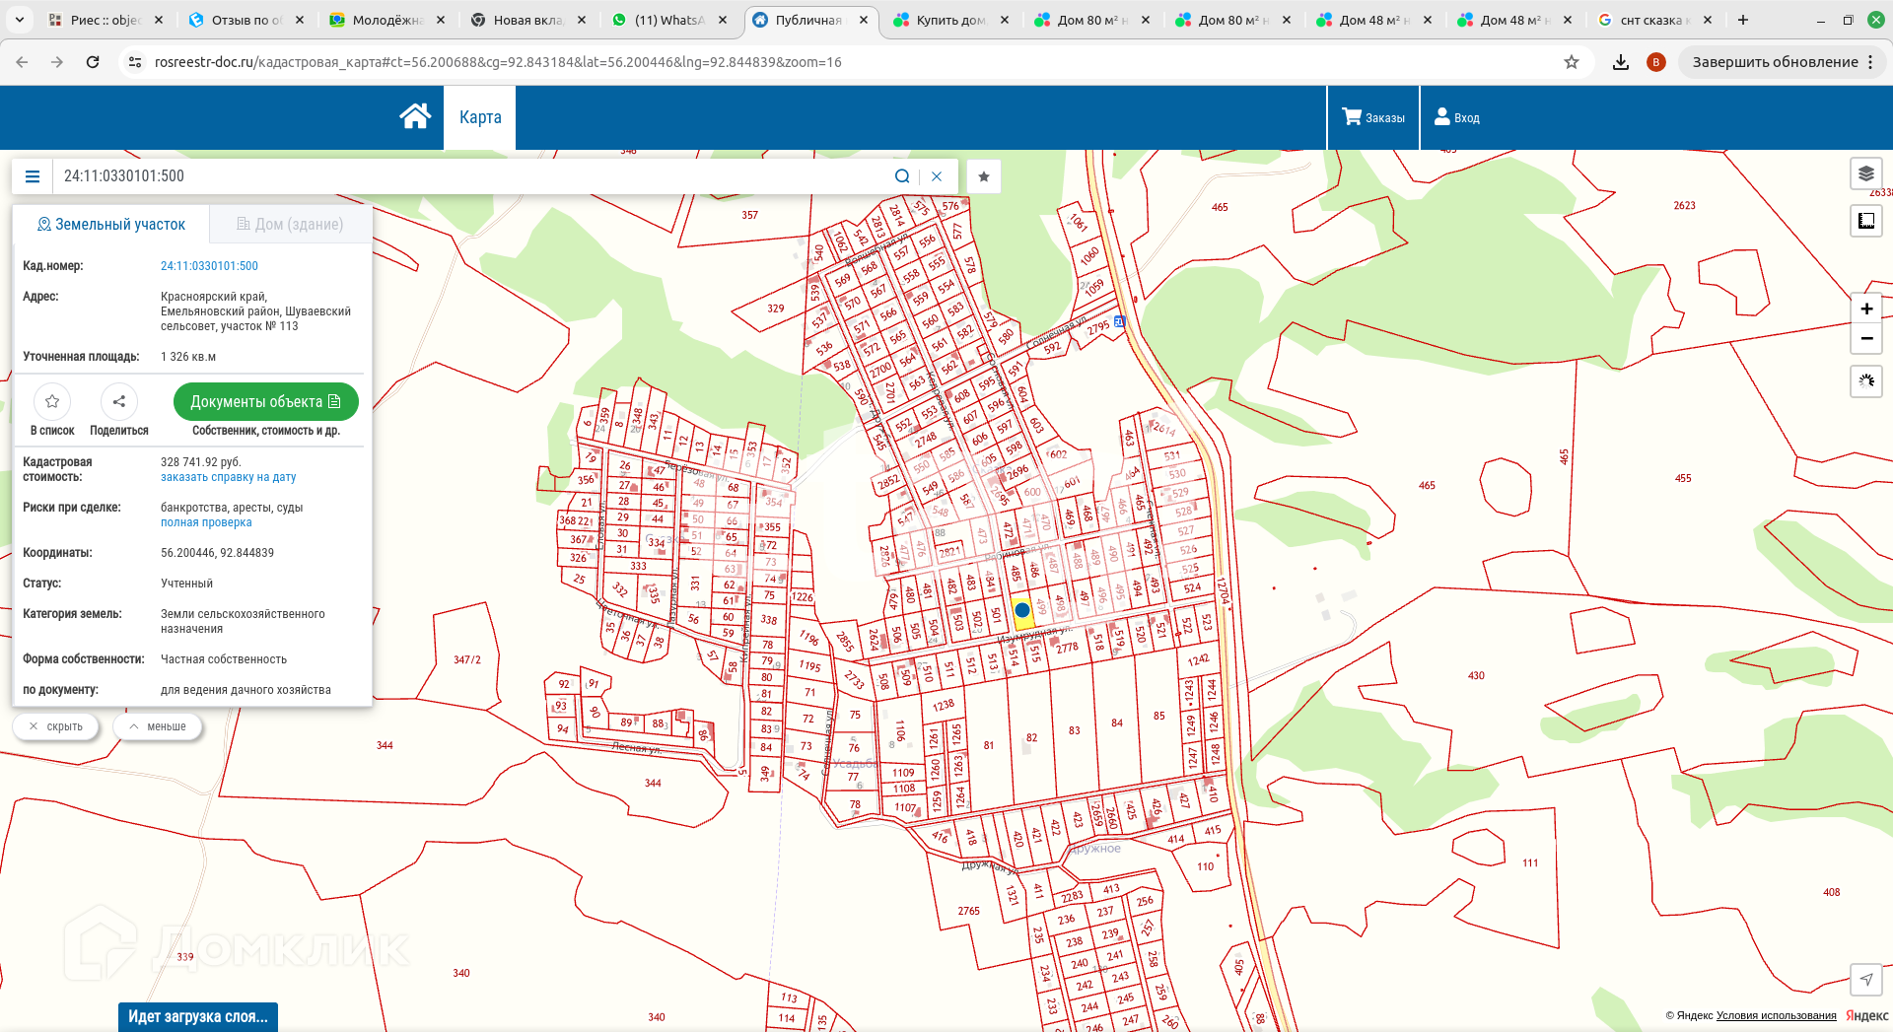Viewport: 1893px width, 1032px height.
Task: Collapse panel with the 'меньше' button
Action: (x=158, y=726)
